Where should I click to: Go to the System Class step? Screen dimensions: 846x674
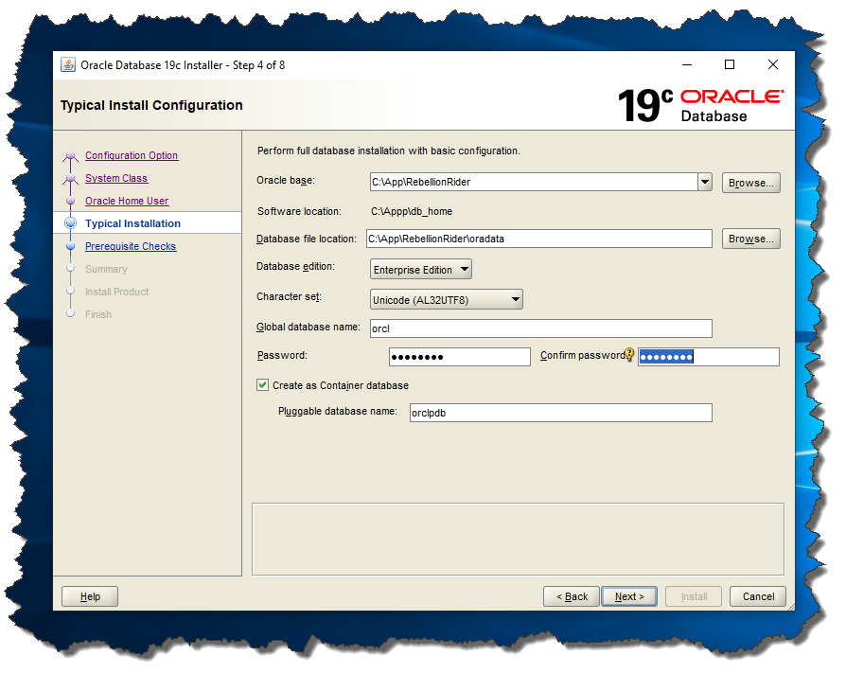pos(115,178)
